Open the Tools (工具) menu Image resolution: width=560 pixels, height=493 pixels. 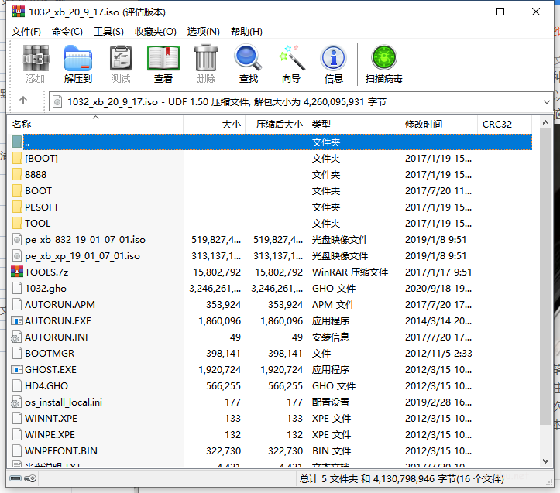108,32
